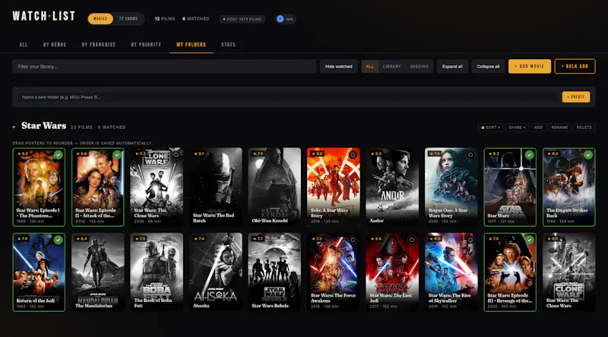Rename the Star Wars folder

coord(559,128)
